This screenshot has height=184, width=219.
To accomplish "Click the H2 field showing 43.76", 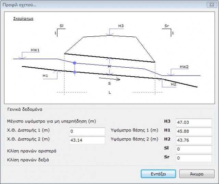I will point(194,140).
